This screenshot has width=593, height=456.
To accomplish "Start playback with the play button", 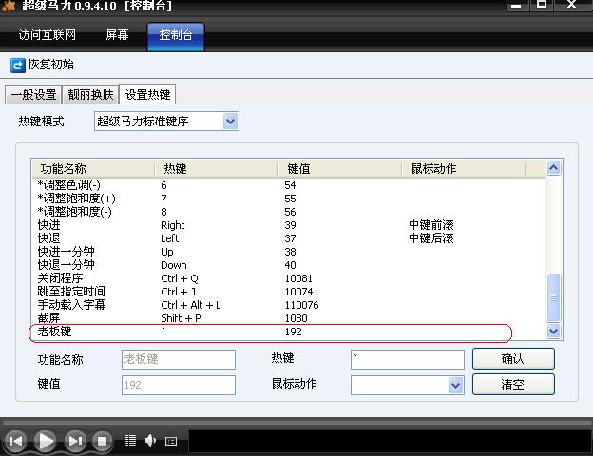I will pyautogui.click(x=46, y=441).
